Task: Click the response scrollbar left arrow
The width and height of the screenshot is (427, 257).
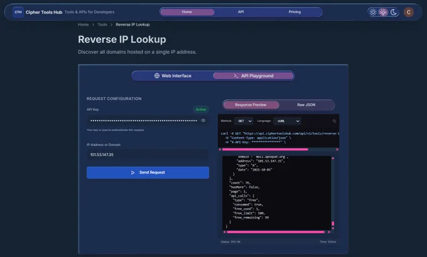Action: pos(224,232)
